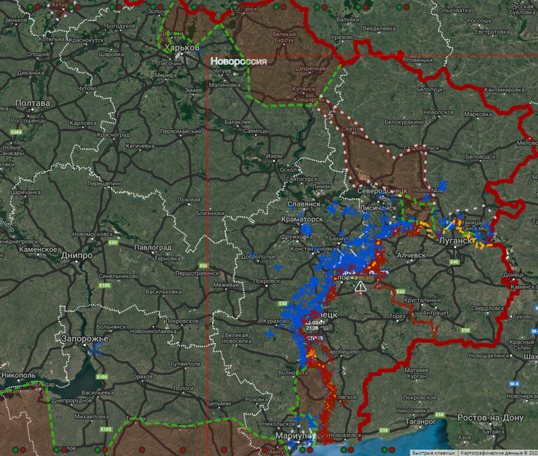Click the Краматорск city label
538x456 pixels.
pos(302,220)
